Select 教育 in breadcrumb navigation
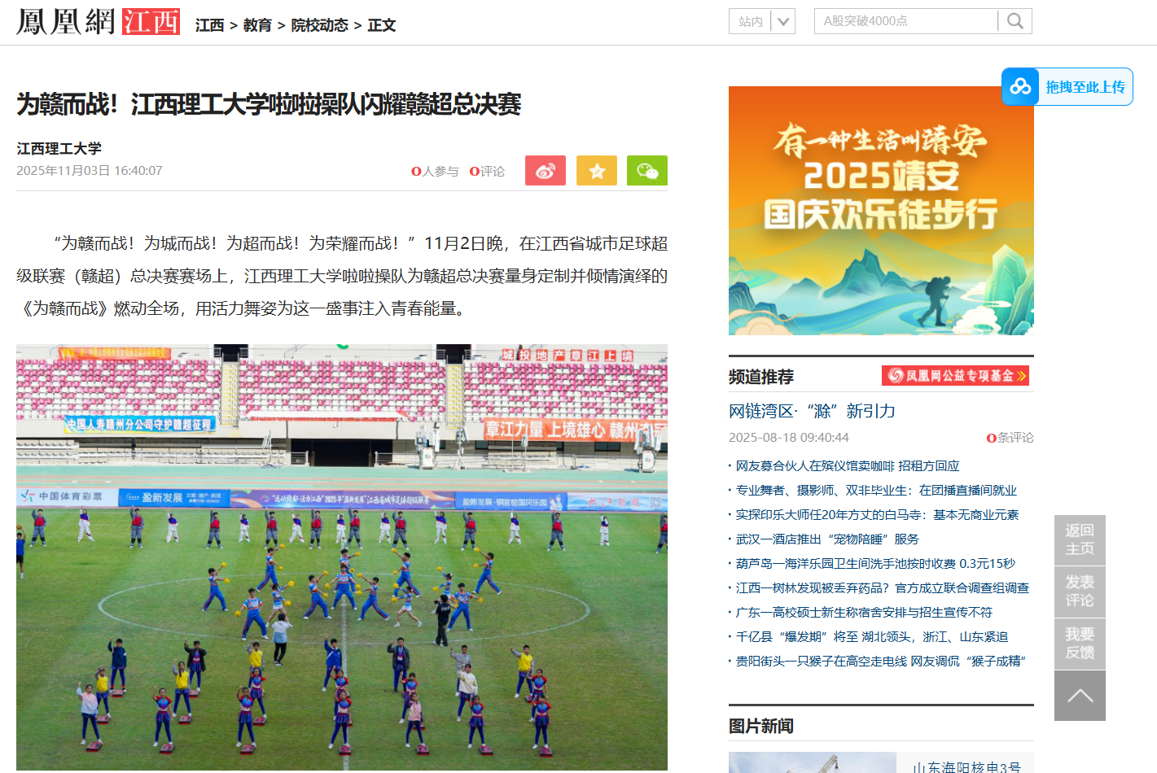The height and width of the screenshot is (773, 1157). [x=257, y=25]
